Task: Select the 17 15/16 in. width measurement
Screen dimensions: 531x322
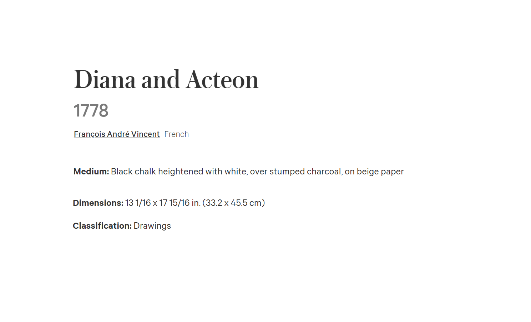Action: pyautogui.click(x=179, y=203)
